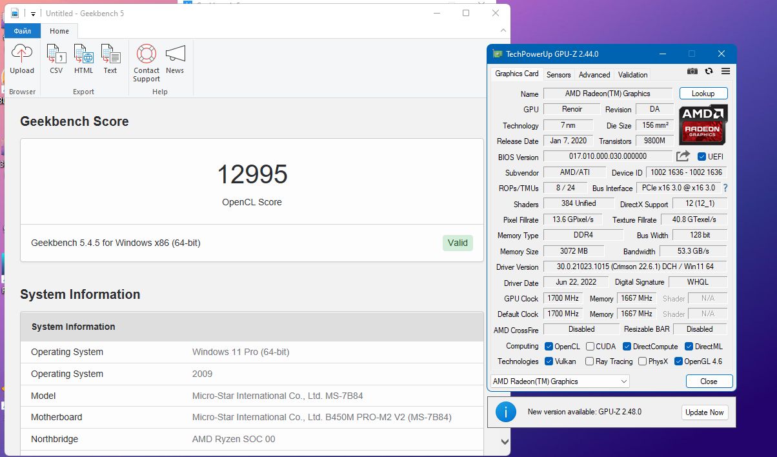
Task: Toggle the DirectML checkbox
Action: pos(689,347)
